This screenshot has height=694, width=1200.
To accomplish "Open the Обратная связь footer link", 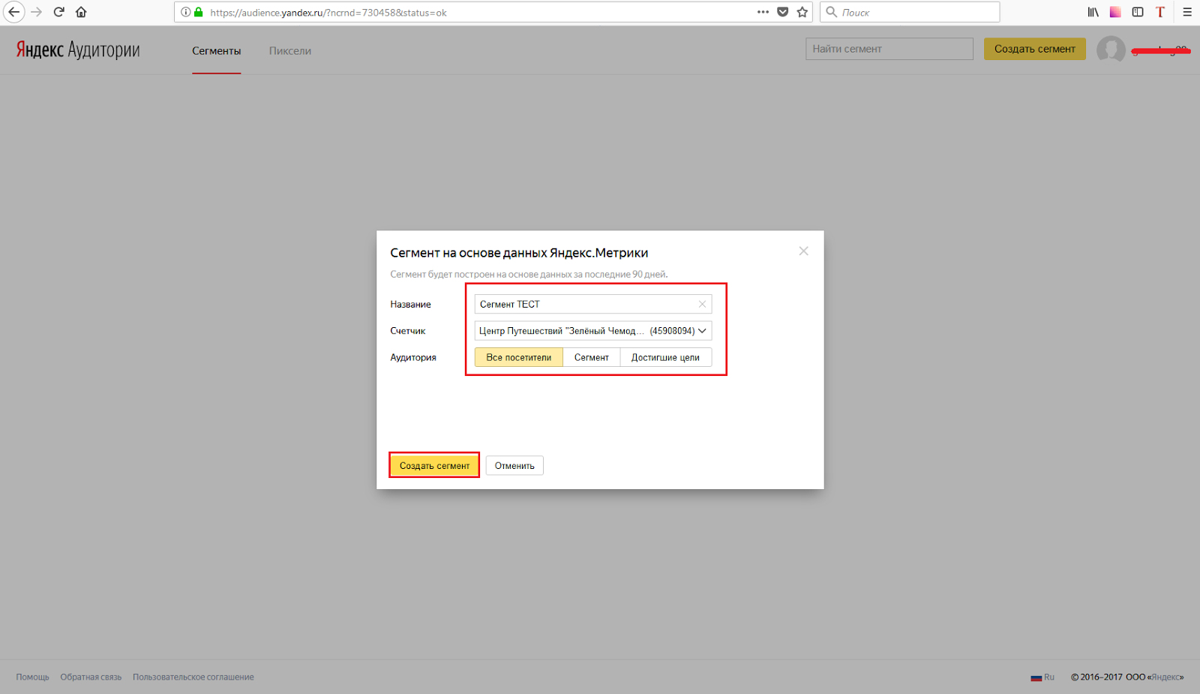I will tap(91, 677).
